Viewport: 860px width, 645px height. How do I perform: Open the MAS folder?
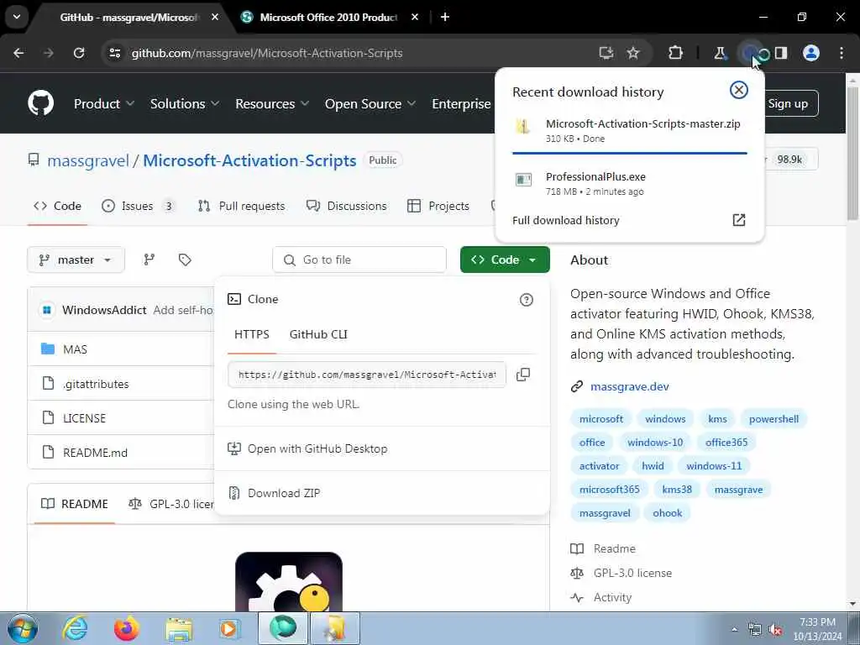[75, 349]
